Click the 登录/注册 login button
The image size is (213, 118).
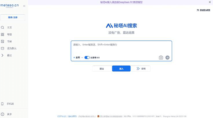13,17
